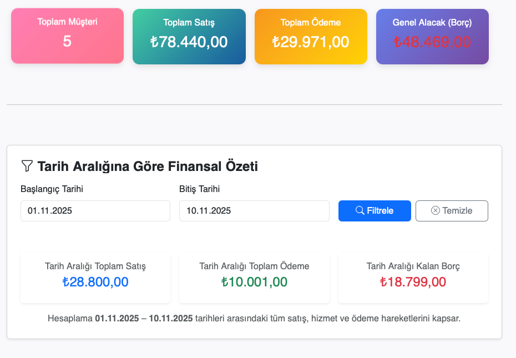
Task: Click the circled X icon in Temizle
Action: 436,210
